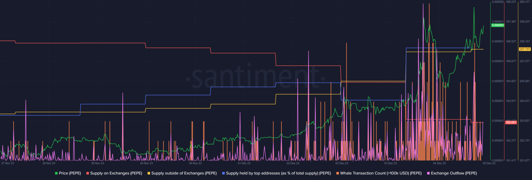Click the red 163.05T value badge
Viewport: 532px width, 180px height.
pos(511,123)
